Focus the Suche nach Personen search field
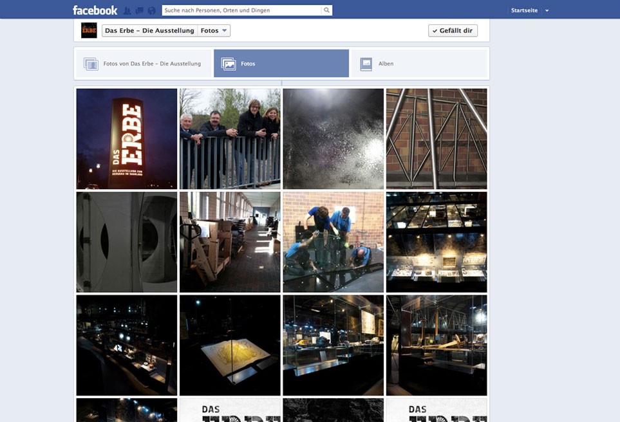This screenshot has height=422, width=620. coord(242,10)
